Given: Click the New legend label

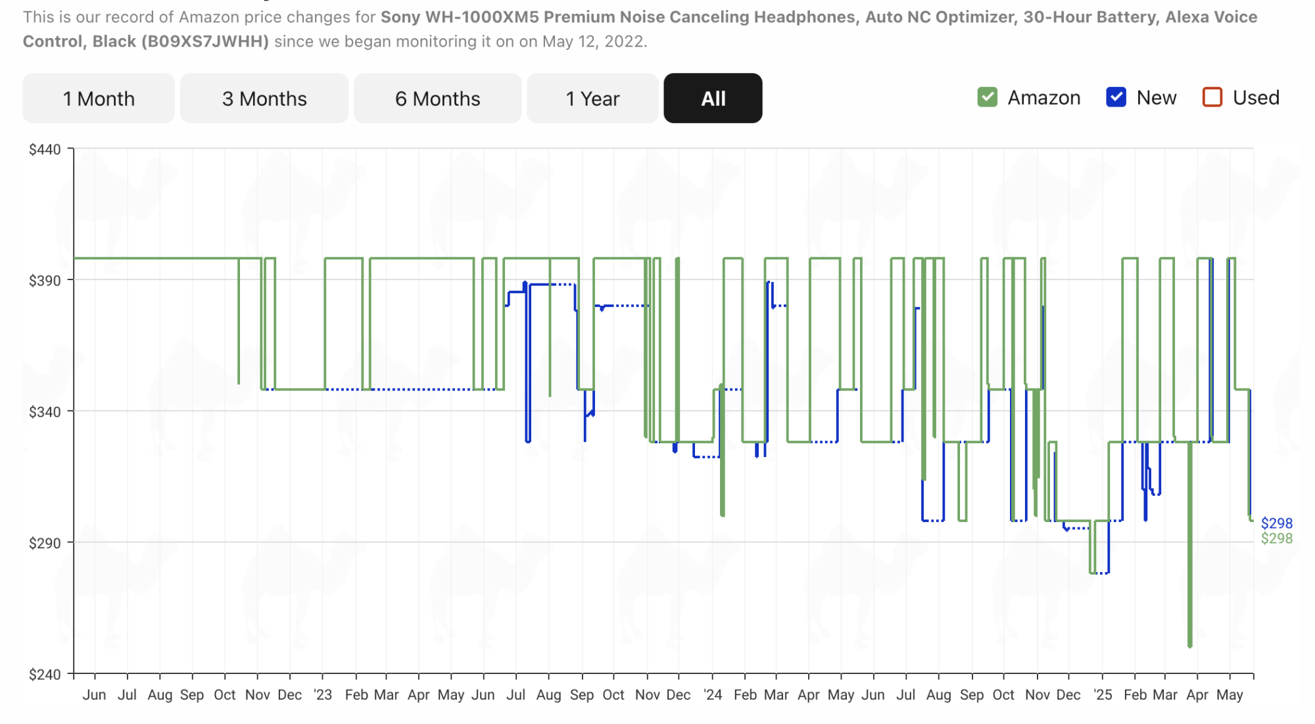Looking at the screenshot, I should (1156, 97).
